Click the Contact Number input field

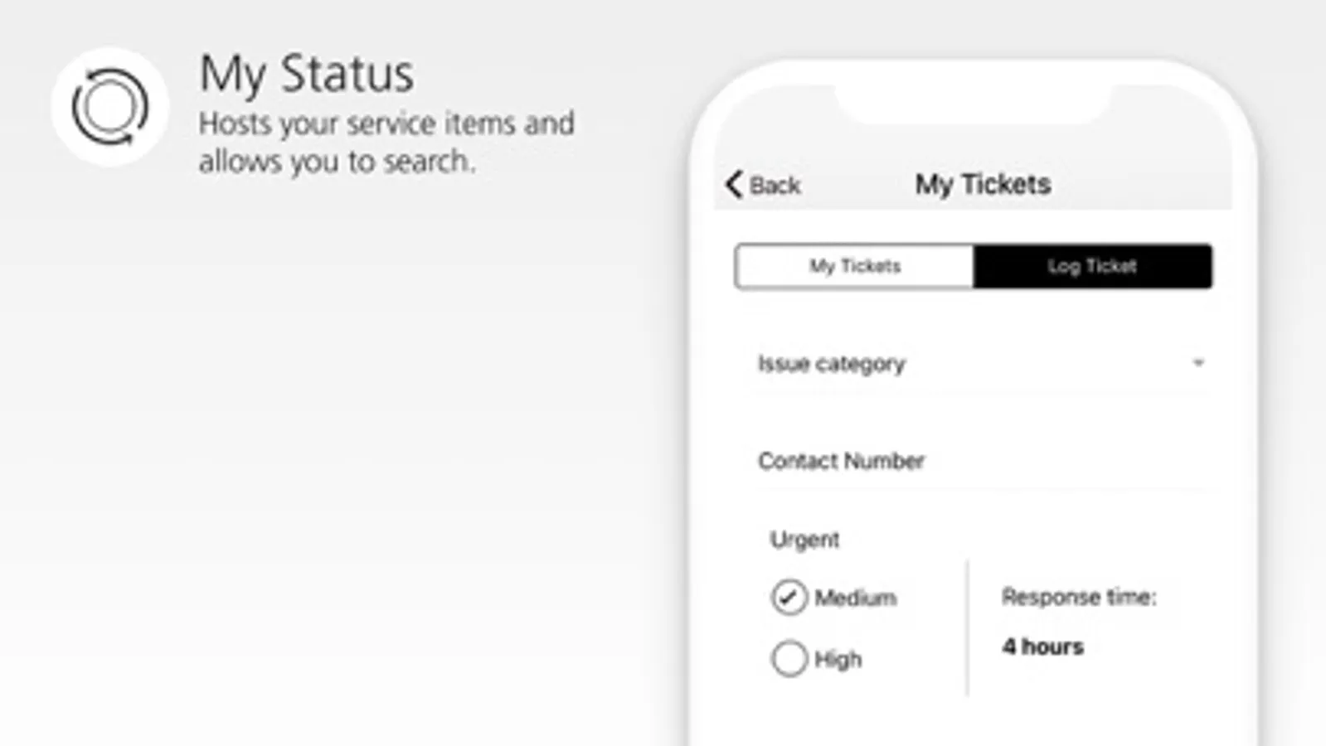tap(979, 461)
